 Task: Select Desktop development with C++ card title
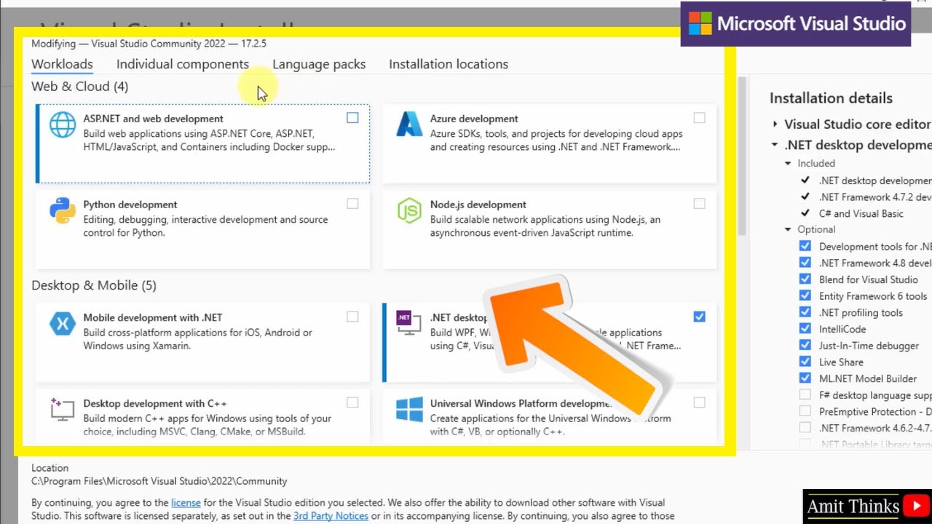coord(155,403)
